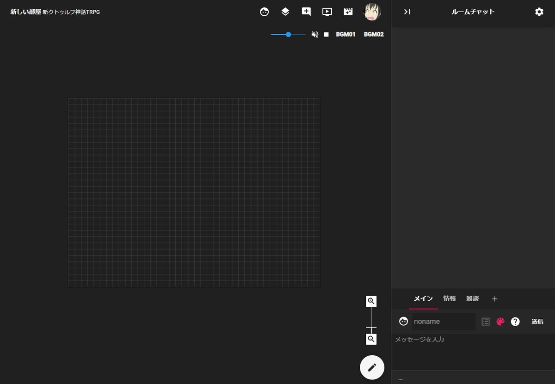Open the chat palette list icon
This screenshot has height=384, width=555.
coord(486,322)
